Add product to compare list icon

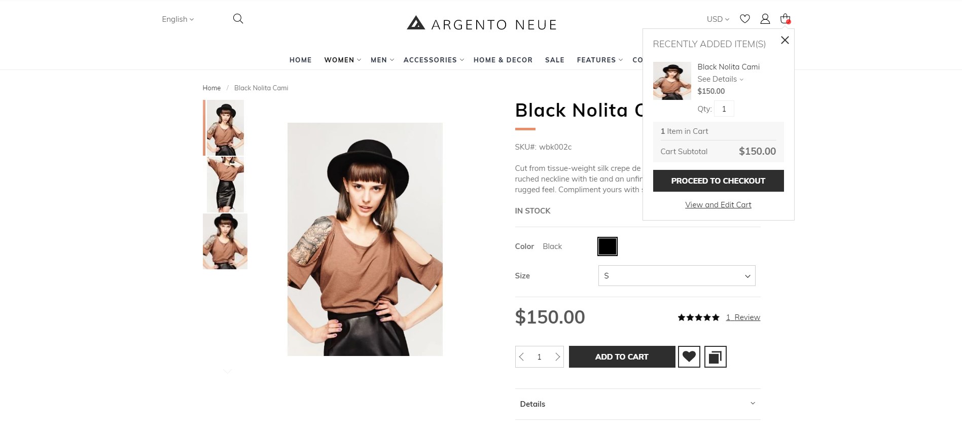715,357
